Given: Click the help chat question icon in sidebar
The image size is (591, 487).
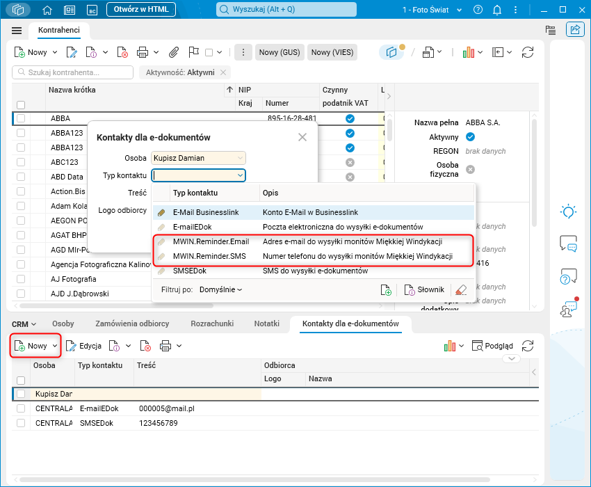Looking at the screenshot, I should pyautogui.click(x=568, y=277).
